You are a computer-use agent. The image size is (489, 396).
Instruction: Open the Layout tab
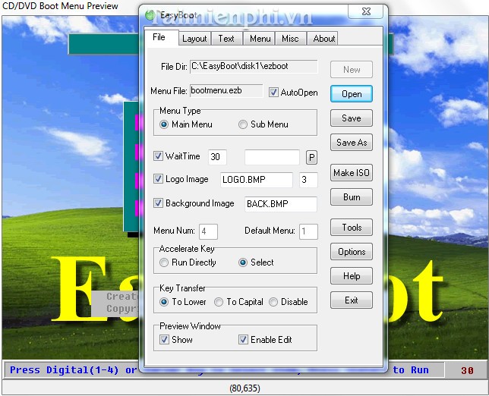pos(194,39)
